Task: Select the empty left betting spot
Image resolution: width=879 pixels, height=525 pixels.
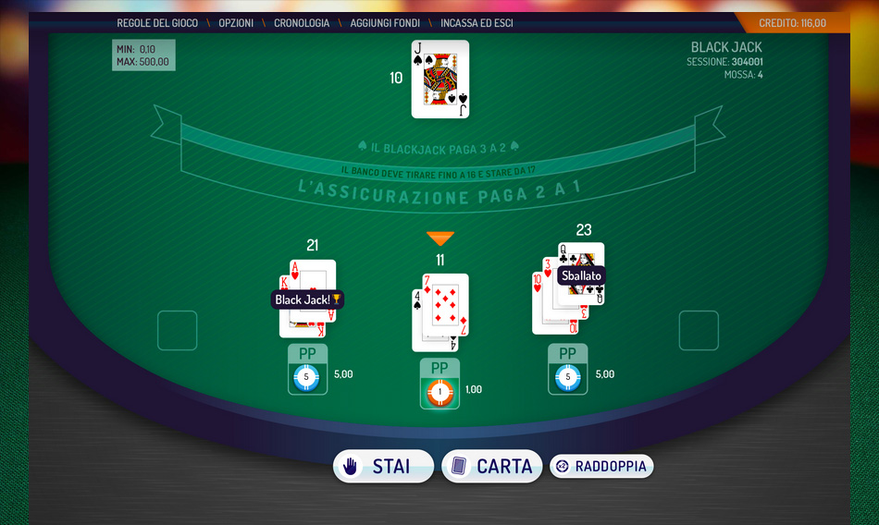Action: [x=177, y=331]
